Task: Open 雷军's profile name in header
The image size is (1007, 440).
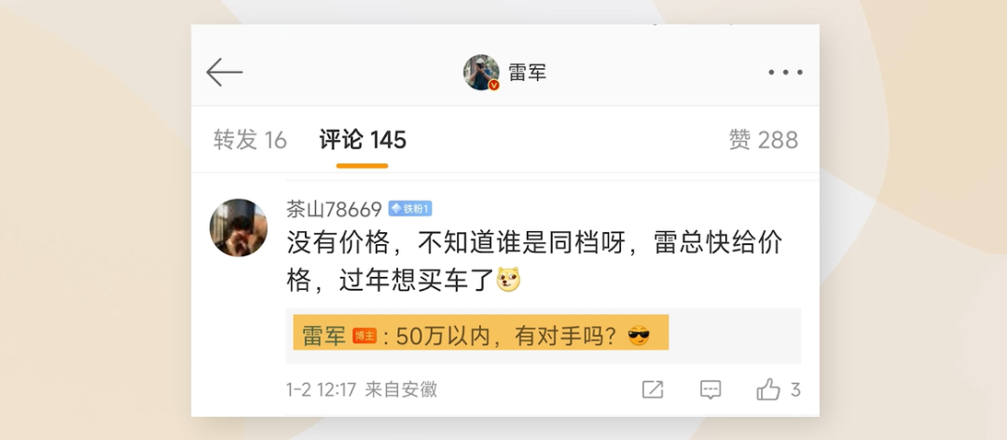Action: pyautogui.click(x=527, y=73)
